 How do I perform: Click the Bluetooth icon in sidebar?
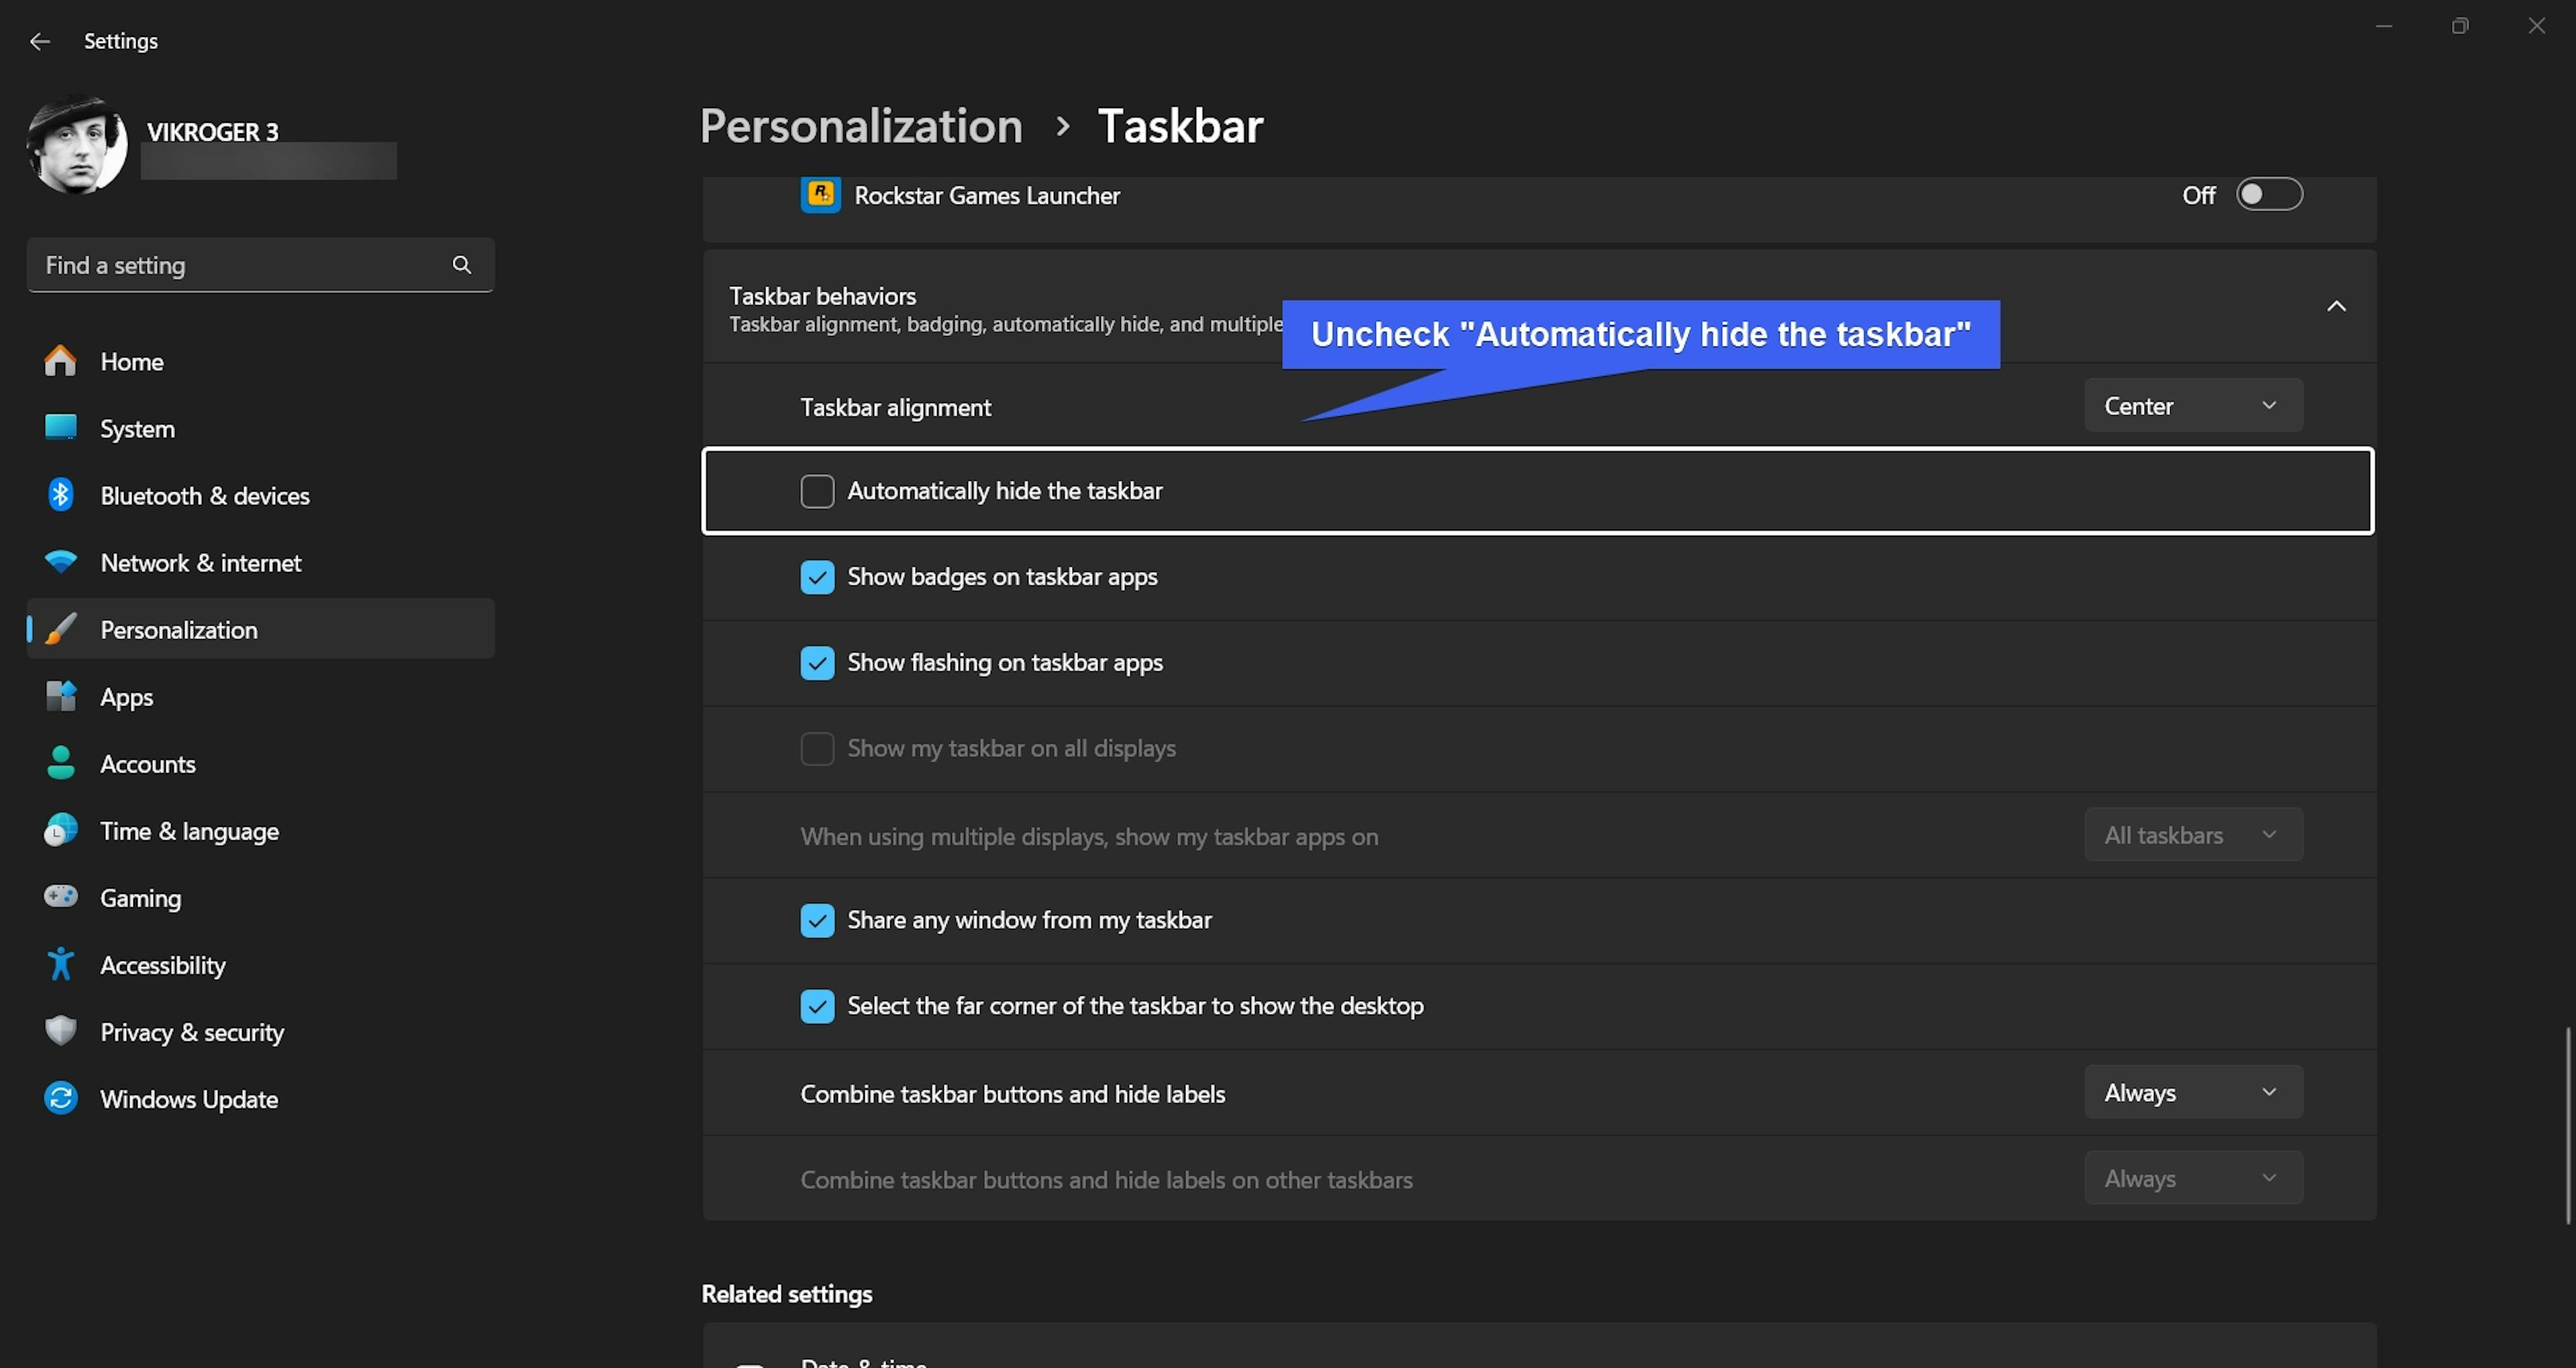[61, 495]
